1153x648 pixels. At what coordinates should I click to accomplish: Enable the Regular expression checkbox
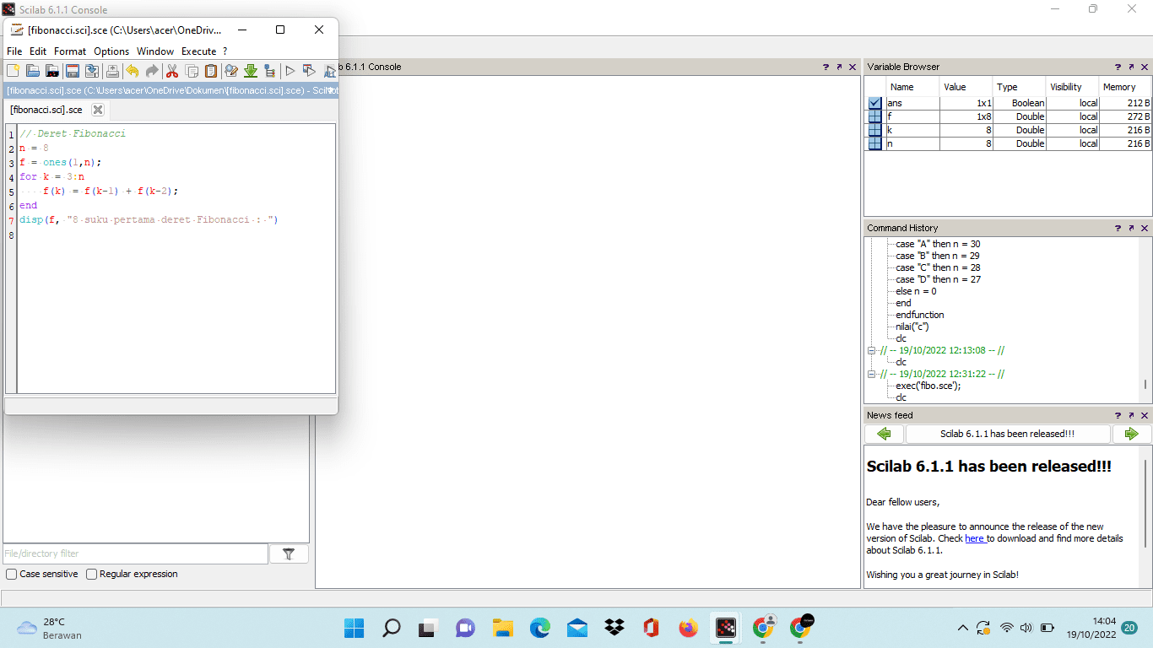(x=92, y=574)
